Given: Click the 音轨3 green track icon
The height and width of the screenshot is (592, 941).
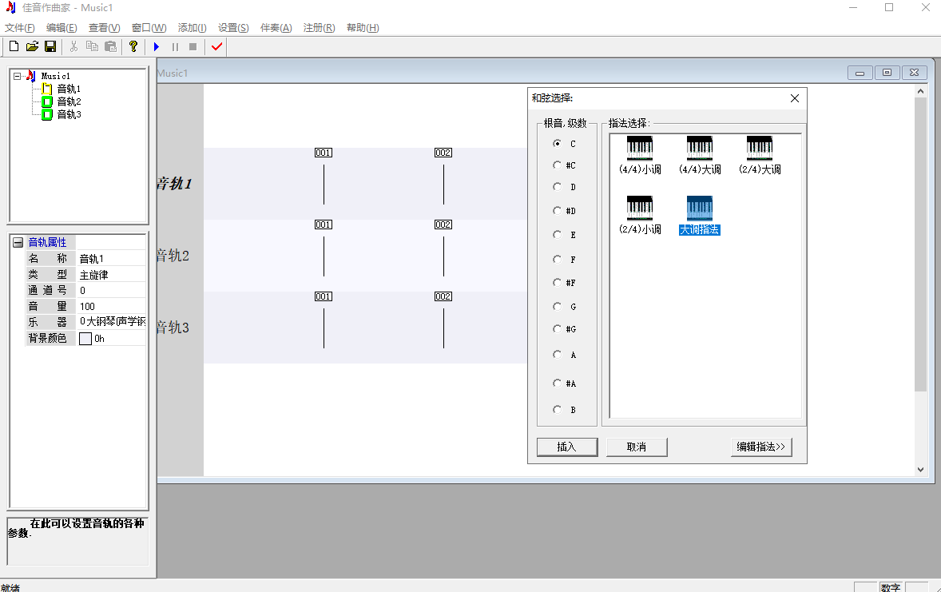Looking at the screenshot, I should pyautogui.click(x=47, y=114).
